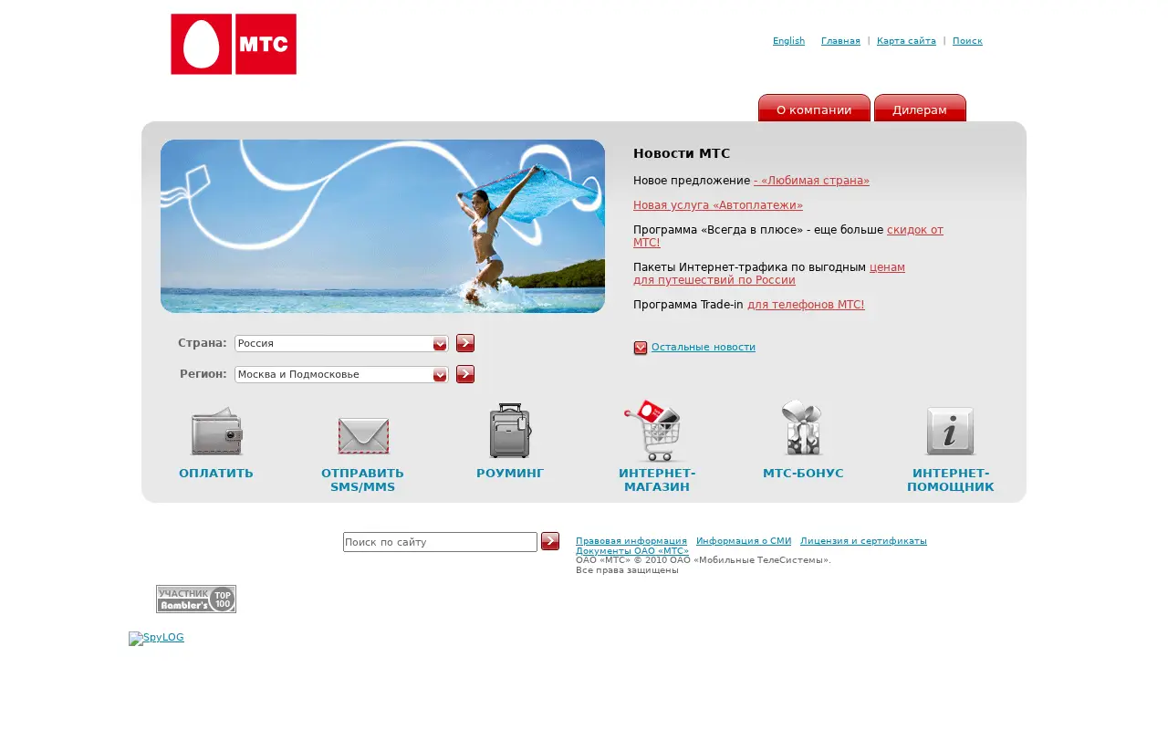Open Остальные новости link
1168x730 pixels.
(704, 348)
